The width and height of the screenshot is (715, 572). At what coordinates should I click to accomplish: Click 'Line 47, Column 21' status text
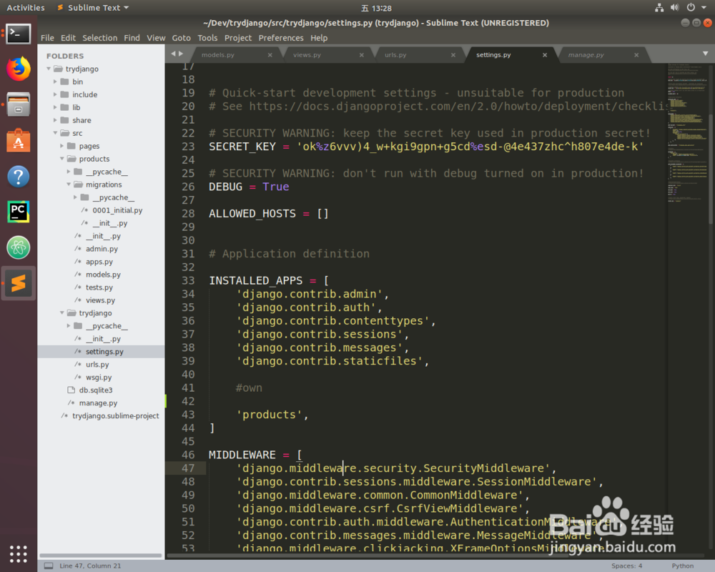pos(90,566)
